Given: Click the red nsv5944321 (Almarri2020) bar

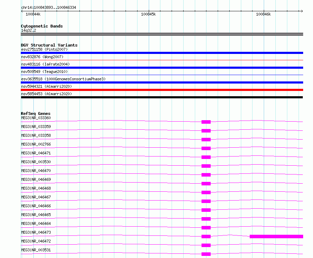Looking at the screenshot, I should point(162,90).
